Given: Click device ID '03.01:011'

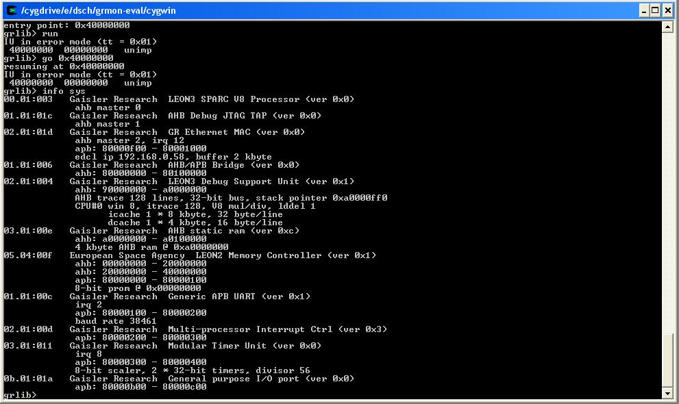Looking at the screenshot, I should 28,346.
